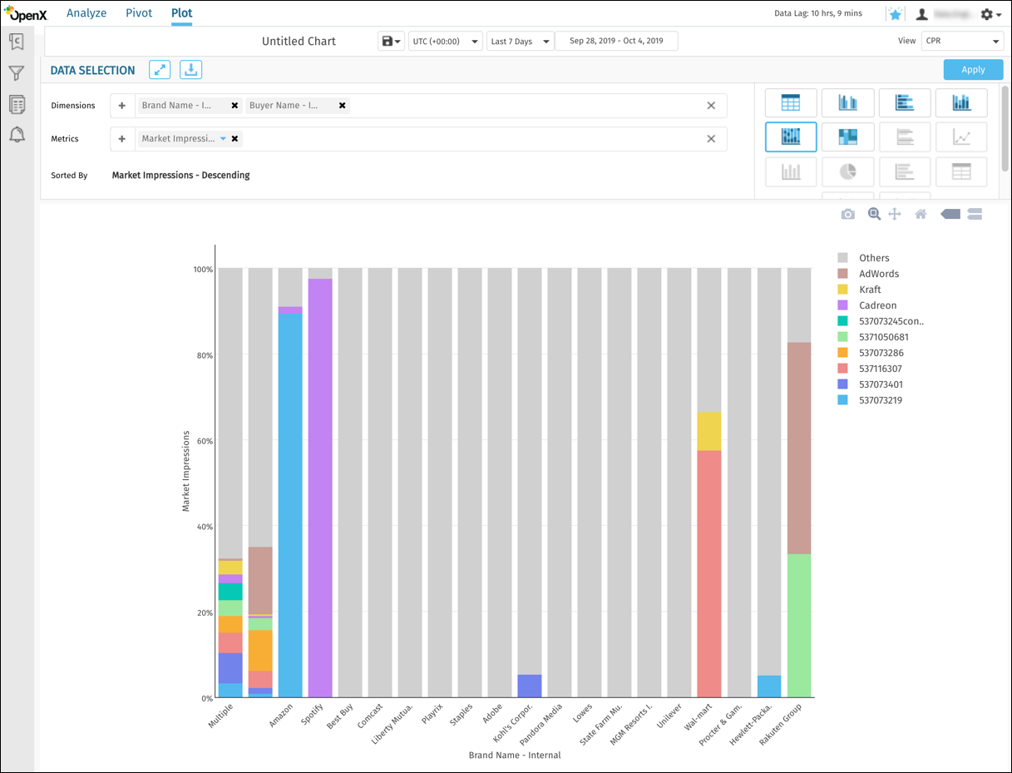
Task: Add a new dimension
Action: coord(122,106)
